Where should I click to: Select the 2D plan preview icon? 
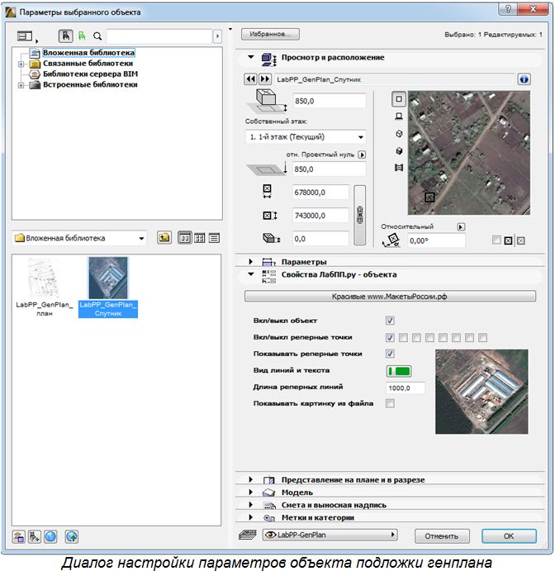399,99
